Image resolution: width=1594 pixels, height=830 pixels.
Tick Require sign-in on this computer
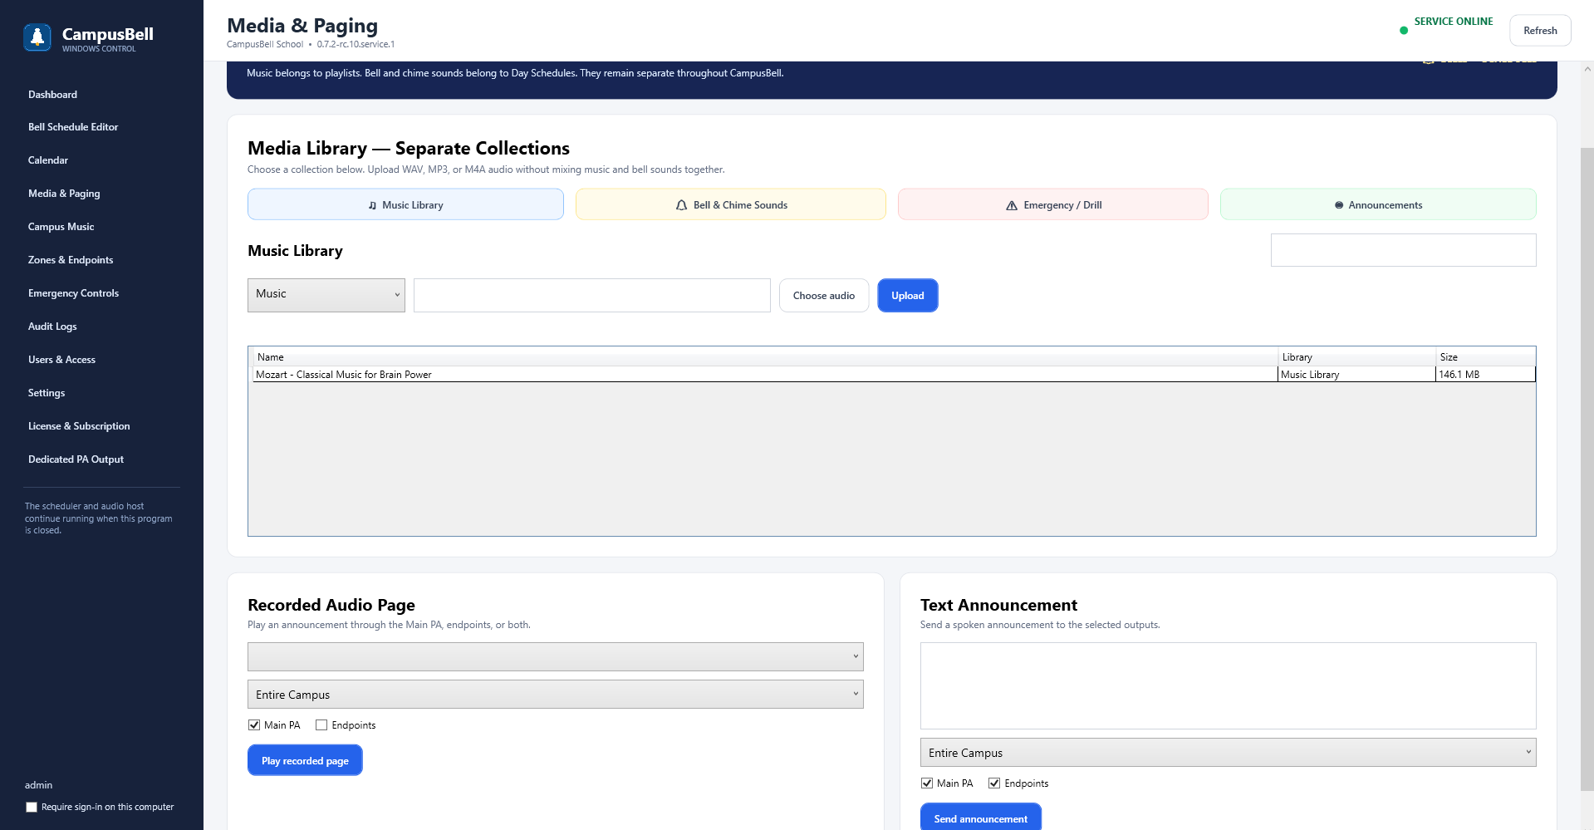pyautogui.click(x=32, y=807)
